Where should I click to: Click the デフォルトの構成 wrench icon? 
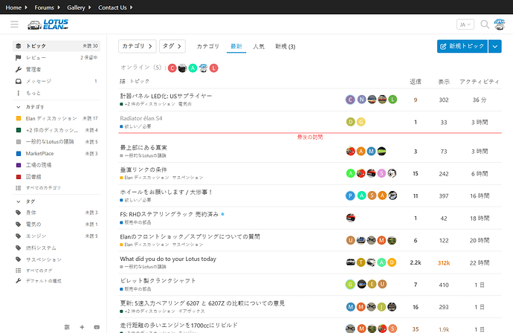(19, 281)
